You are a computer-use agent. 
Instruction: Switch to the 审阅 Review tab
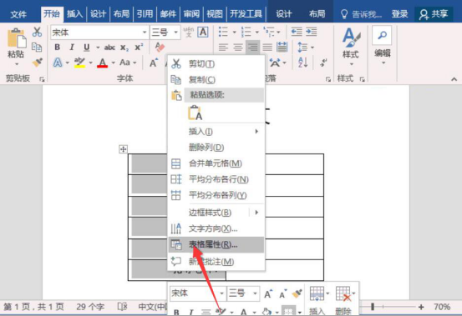(x=191, y=14)
